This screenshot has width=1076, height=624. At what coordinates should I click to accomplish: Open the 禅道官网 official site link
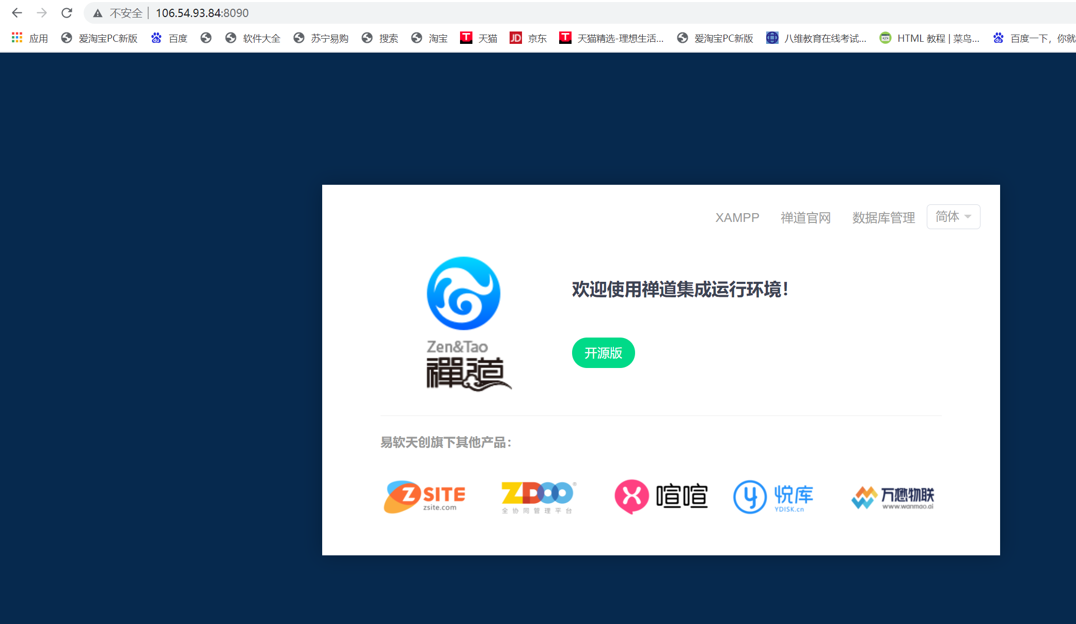pyautogui.click(x=805, y=218)
